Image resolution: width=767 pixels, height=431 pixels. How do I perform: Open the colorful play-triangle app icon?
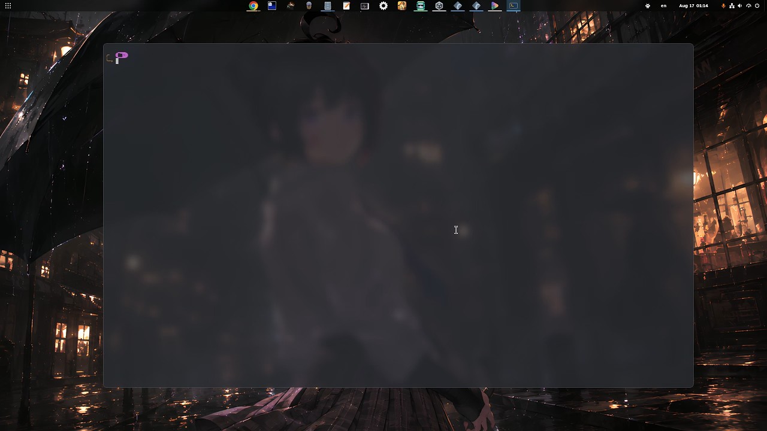click(x=495, y=6)
